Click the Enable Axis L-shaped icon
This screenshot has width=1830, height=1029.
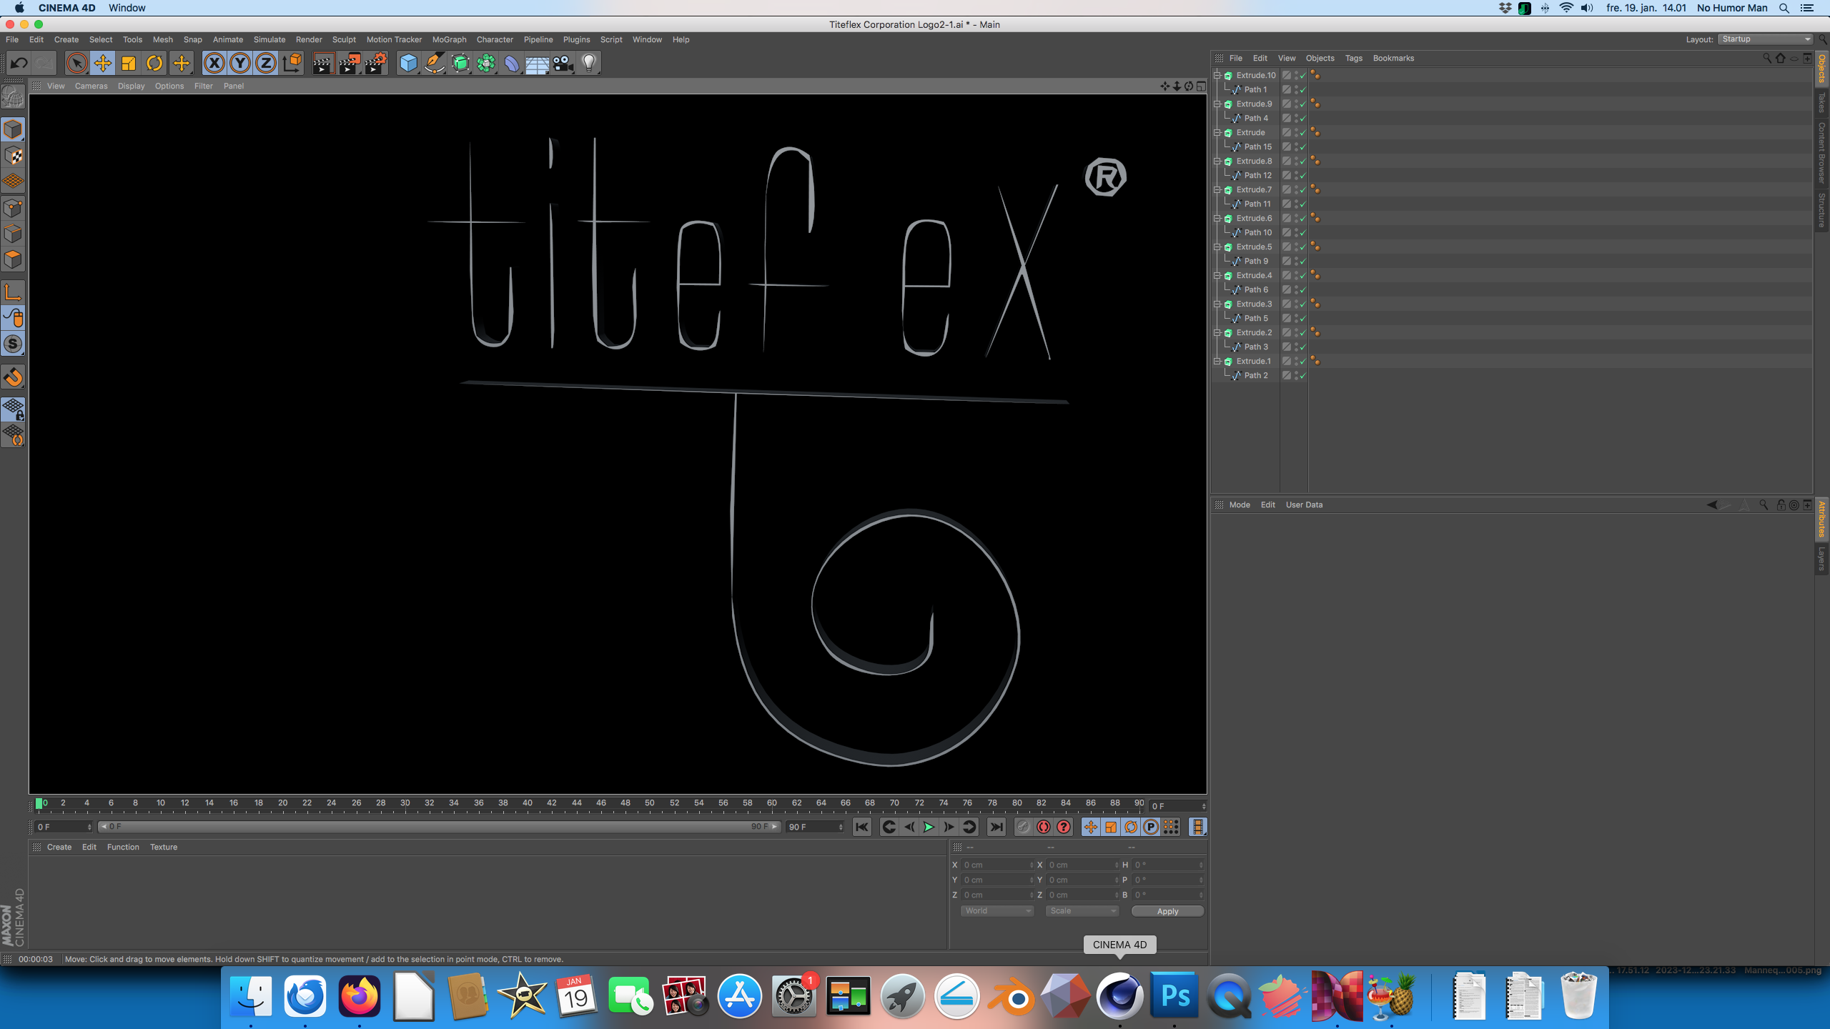(13, 292)
